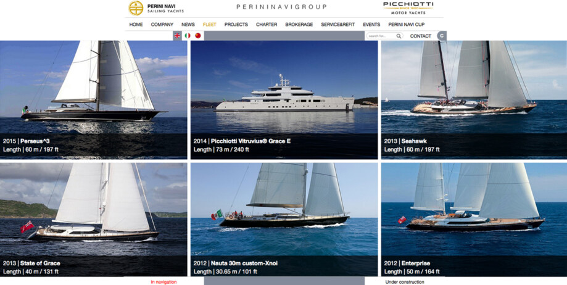
Task: Click the Perini Navi gold logo emblem
Action: pyautogui.click(x=136, y=8)
